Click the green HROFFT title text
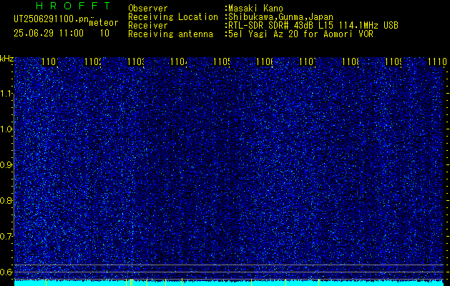Image resolution: width=450 pixels, height=286 pixels. pos(73,6)
